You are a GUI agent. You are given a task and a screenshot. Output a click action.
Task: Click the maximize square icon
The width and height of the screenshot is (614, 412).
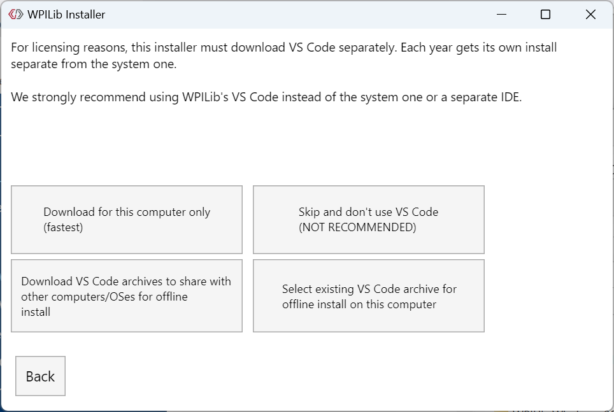545,14
